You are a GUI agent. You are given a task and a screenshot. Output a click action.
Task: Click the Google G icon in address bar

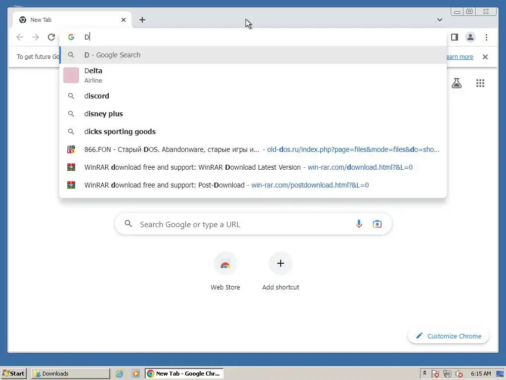71,37
